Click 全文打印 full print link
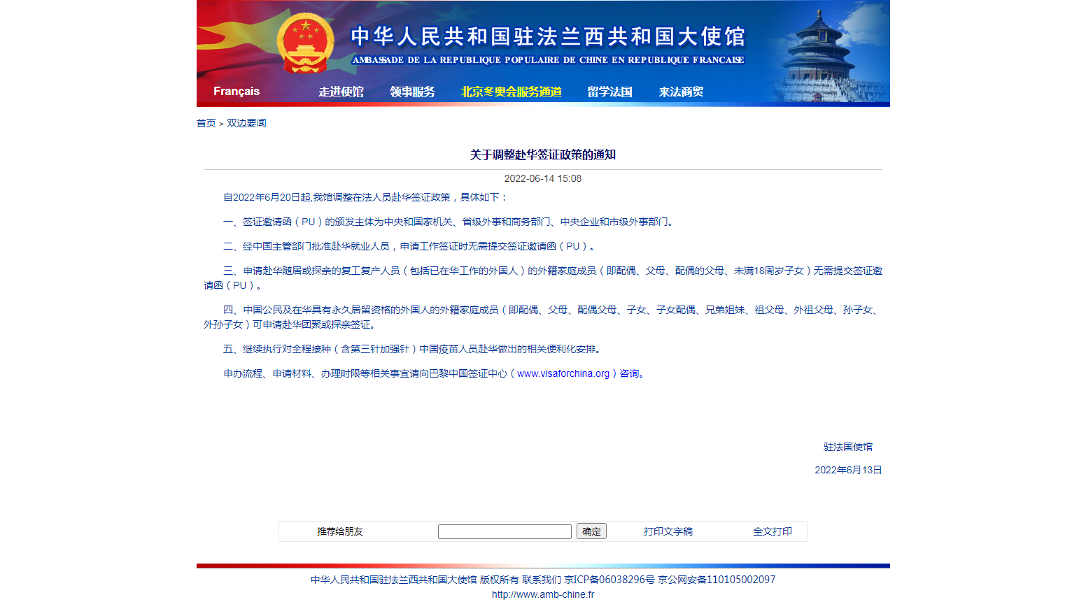Image resolution: width=1086 pixels, height=602 pixels. 773,531
